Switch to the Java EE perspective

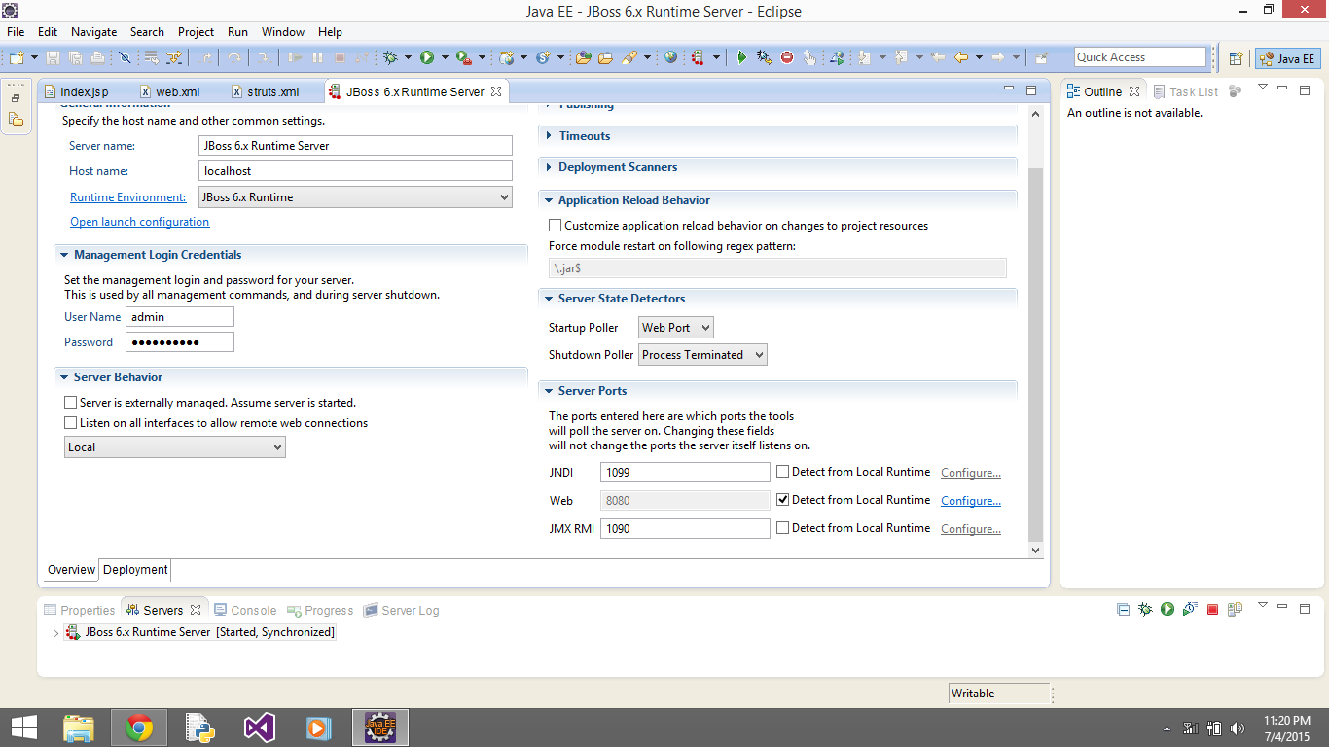pyautogui.click(x=1287, y=58)
